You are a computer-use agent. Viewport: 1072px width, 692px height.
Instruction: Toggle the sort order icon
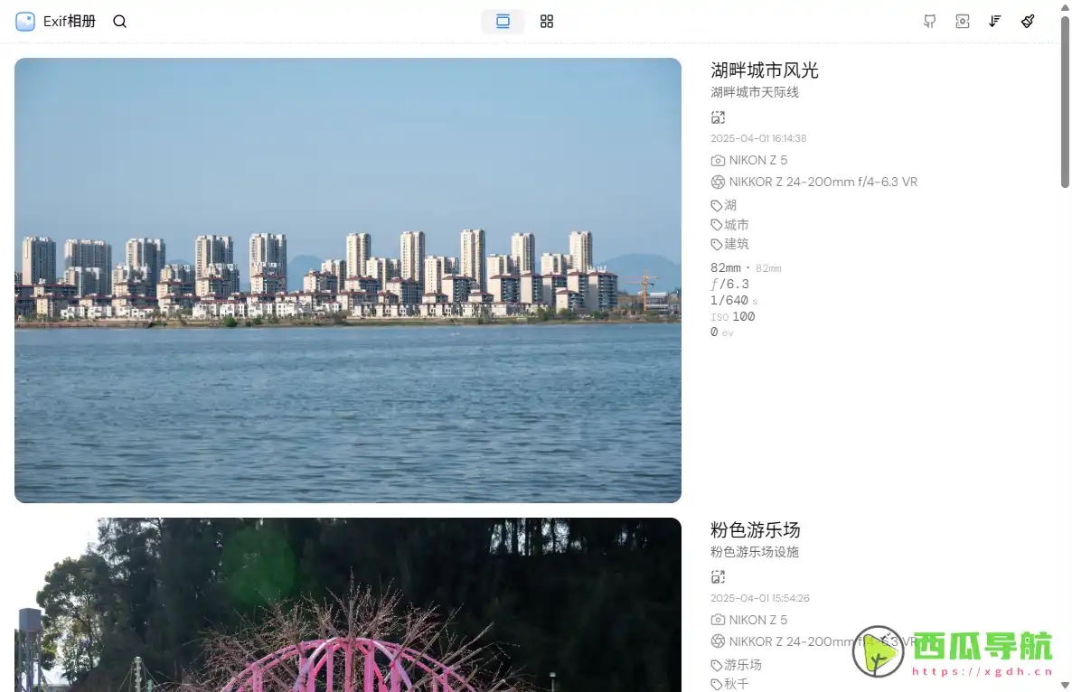pyautogui.click(x=995, y=21)
